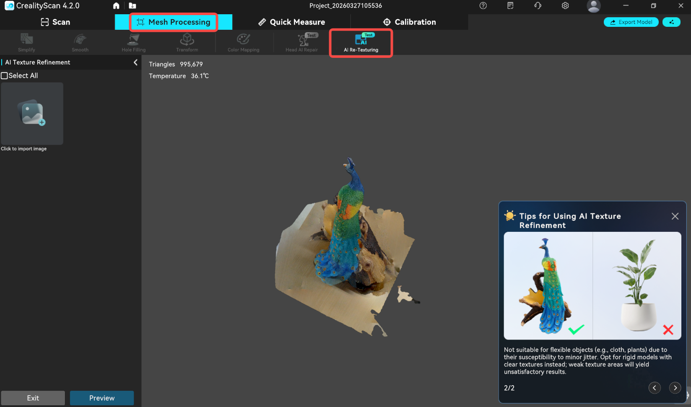691x407 pixels.
Task: Open the Hole Filling tool
Action: click(x=133, y=42)
